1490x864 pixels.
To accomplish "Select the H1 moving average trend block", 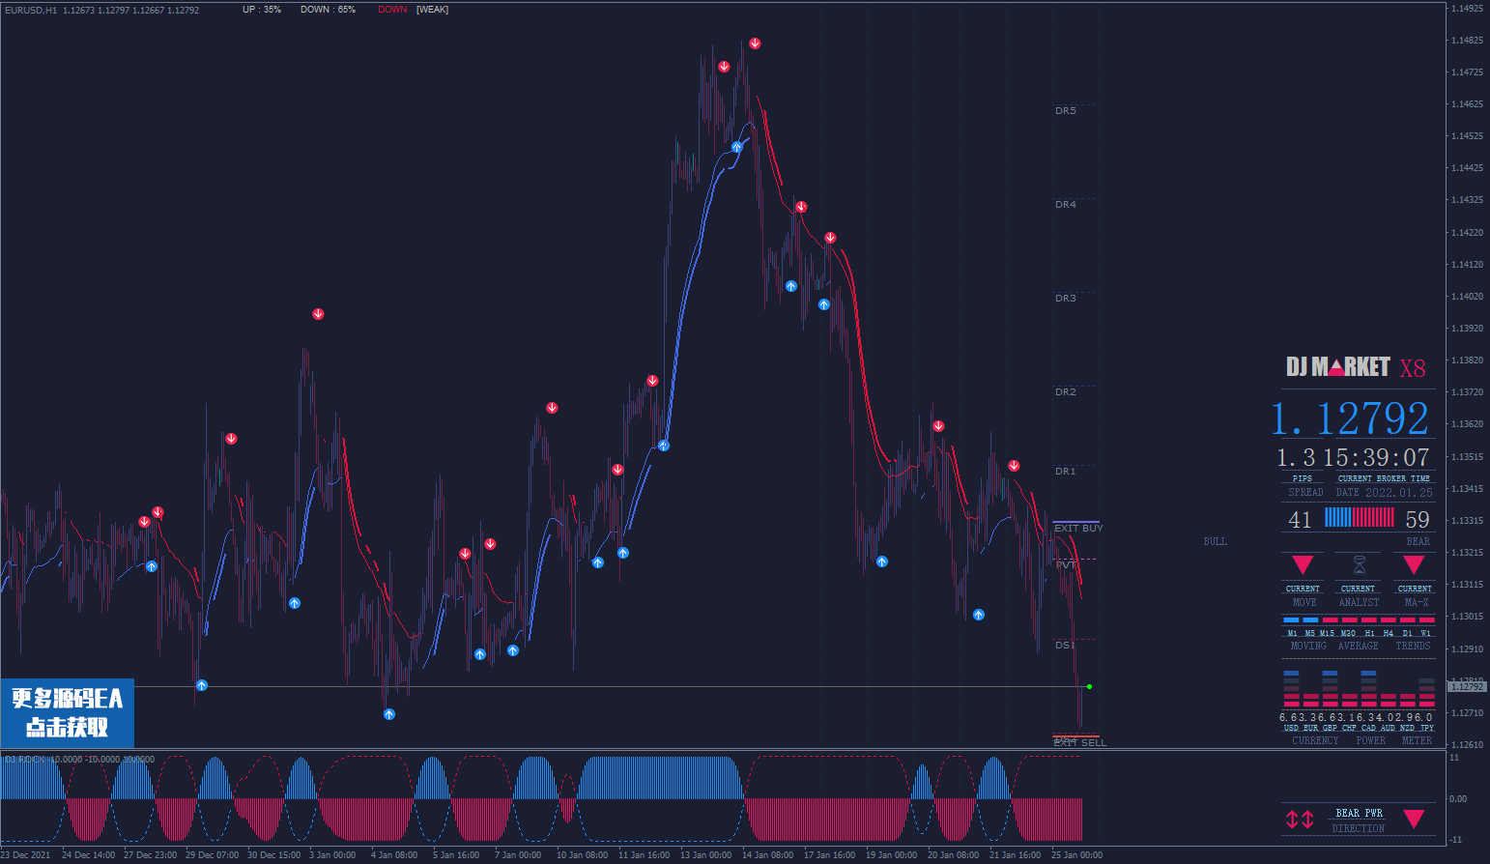I will pyautogui.click(x=1369, y=619).
